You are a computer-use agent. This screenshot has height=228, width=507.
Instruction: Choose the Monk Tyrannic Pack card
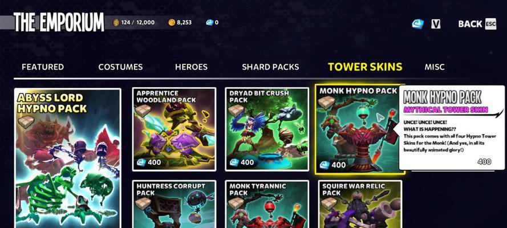coord(267,204)
